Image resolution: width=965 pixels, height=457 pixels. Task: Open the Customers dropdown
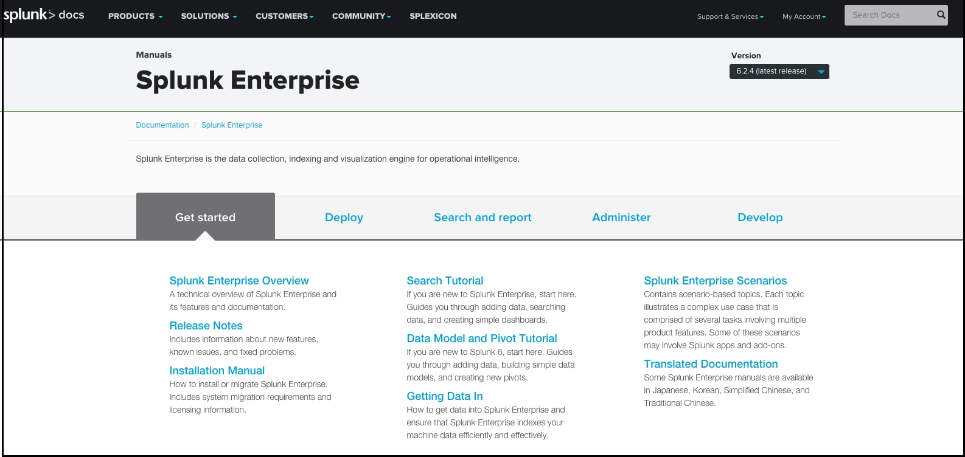click(x=284, y=16)
